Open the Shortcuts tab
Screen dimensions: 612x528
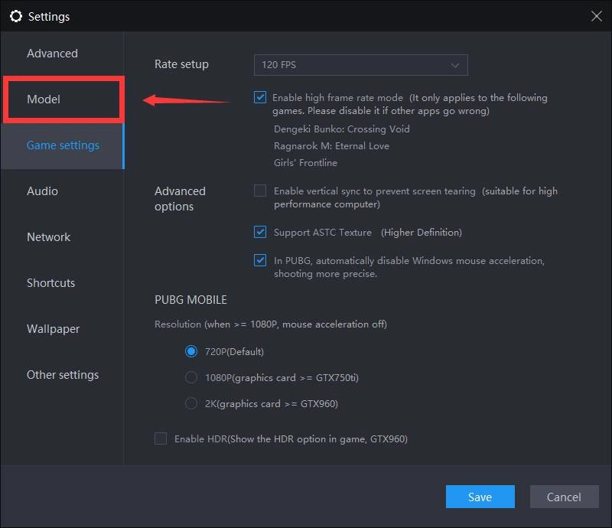tap(50, 283)
